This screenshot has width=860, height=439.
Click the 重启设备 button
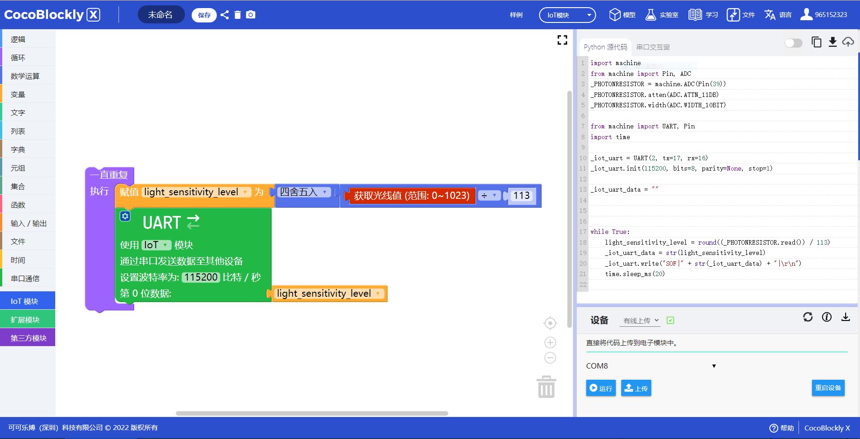[x=828, y=388]
